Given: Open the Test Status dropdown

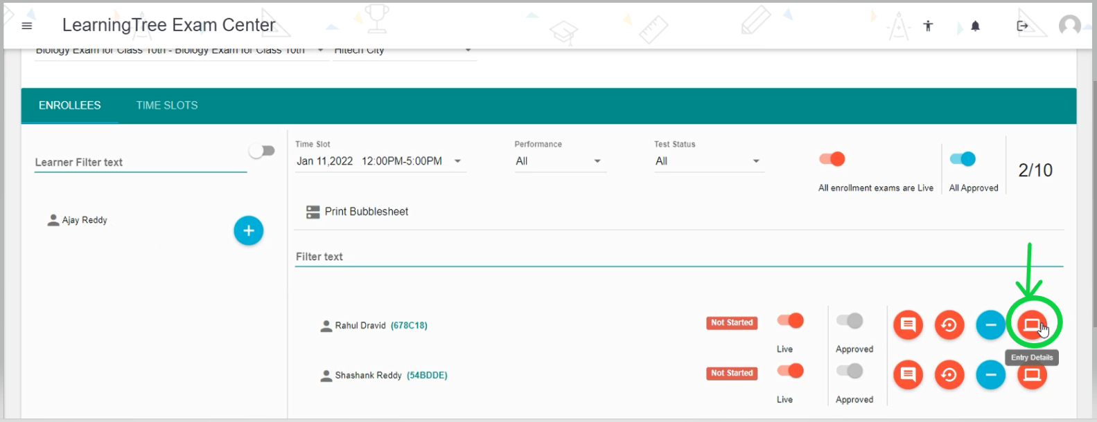Looking at the screenshot, I should coord(708,161).
